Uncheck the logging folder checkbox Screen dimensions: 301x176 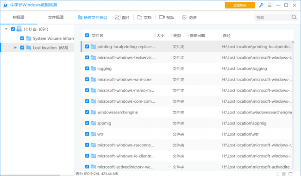pyautogui.click(x=87, y=69)
